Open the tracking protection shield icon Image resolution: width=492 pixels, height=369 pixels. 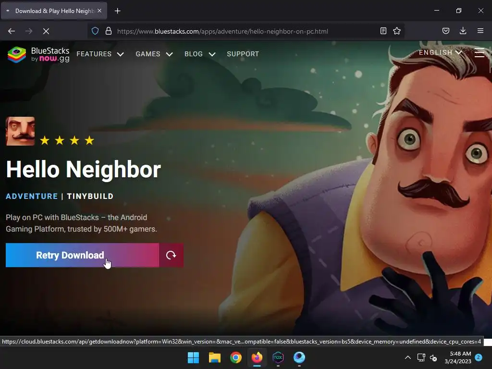pyautogui.click(x=95, y=31)
